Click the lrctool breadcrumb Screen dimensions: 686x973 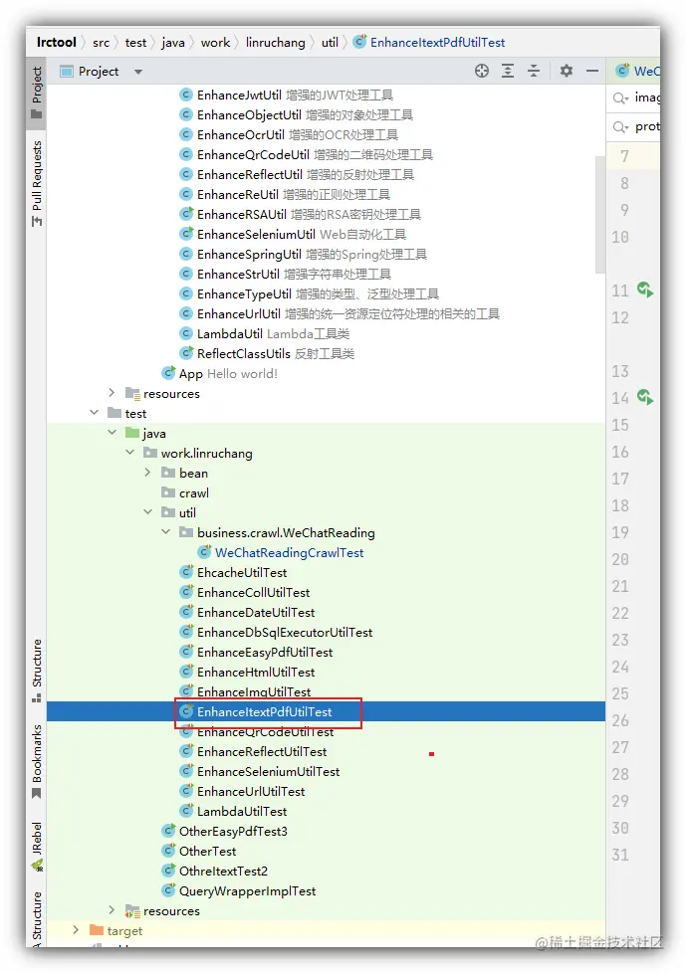(57, 42)
